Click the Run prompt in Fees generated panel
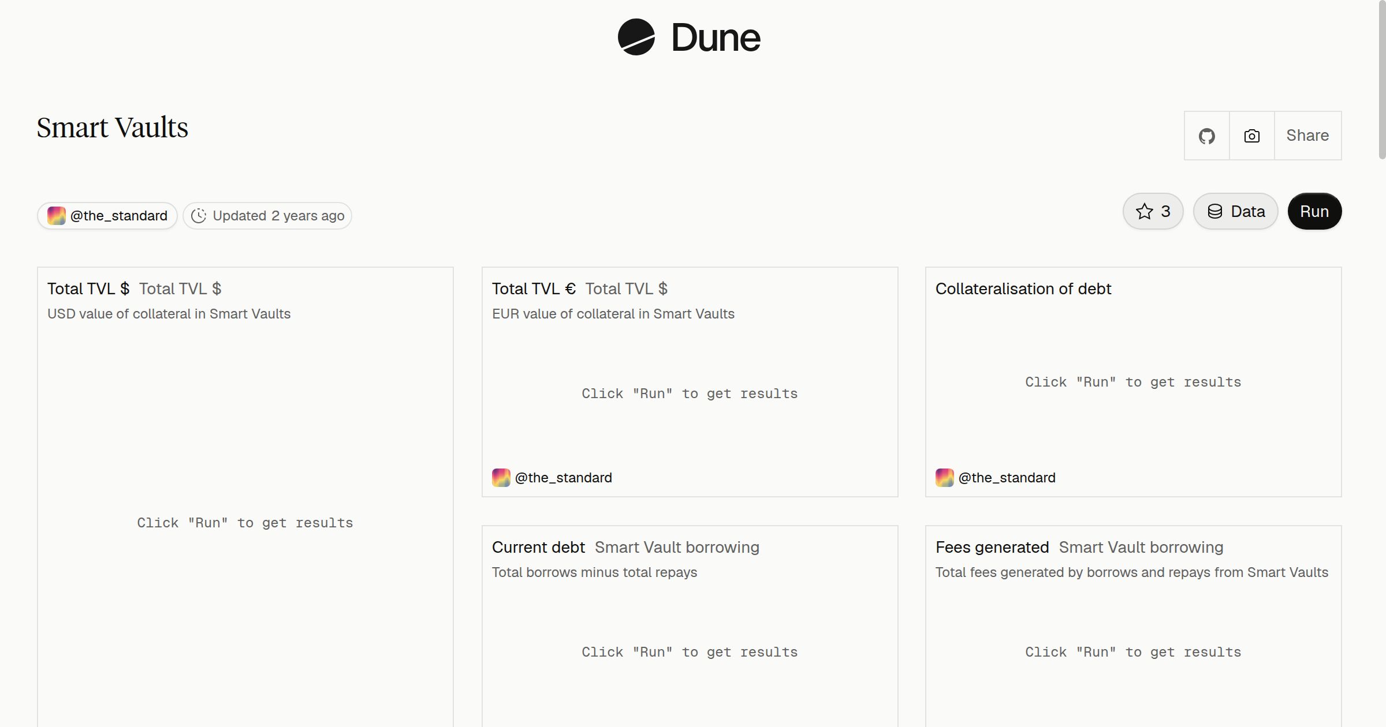Image resolution: width=1386 pixels, height=727 pixels. coord(1133,652)
